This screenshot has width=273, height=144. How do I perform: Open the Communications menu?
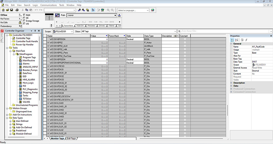pos(48,5)
